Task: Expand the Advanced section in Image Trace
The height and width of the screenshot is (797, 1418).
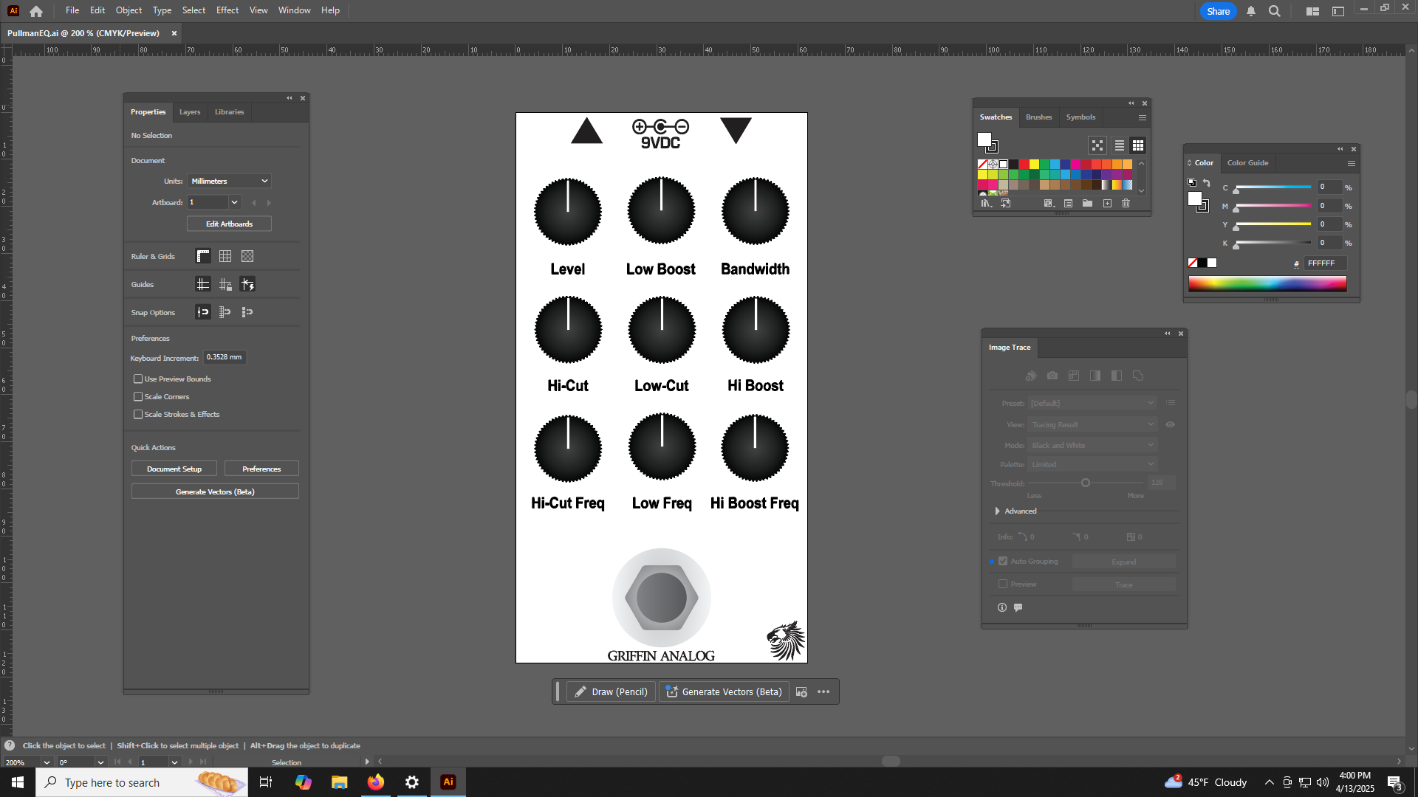Action: [x=998, y=511]
